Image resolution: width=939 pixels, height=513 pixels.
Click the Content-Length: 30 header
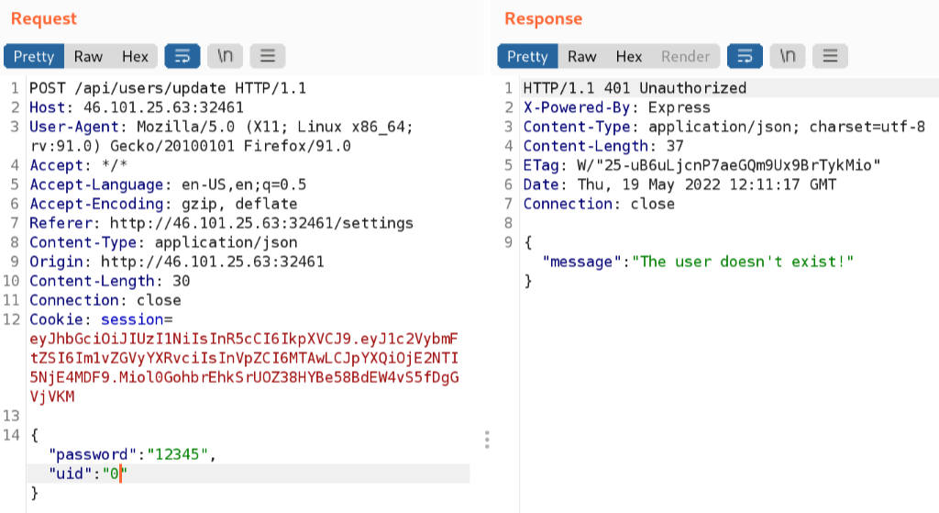110,281
